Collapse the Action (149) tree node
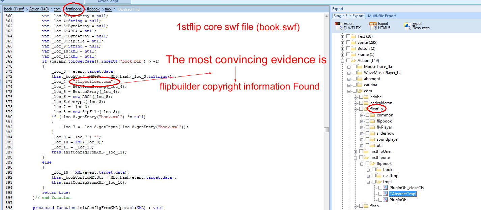Image resolution: width=481 pixels, height=210 pixels. coord(343,61)
